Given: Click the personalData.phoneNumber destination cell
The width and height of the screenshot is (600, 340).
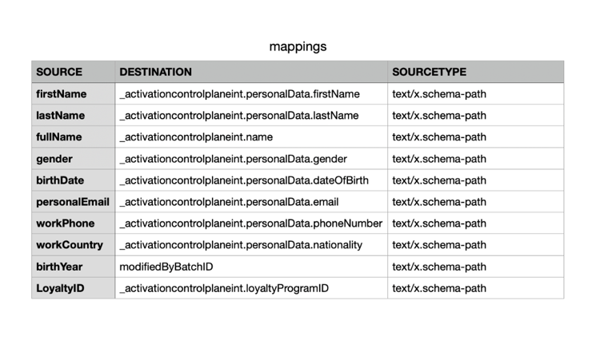Looking at the screenshot, I should (x=251, y=223).
